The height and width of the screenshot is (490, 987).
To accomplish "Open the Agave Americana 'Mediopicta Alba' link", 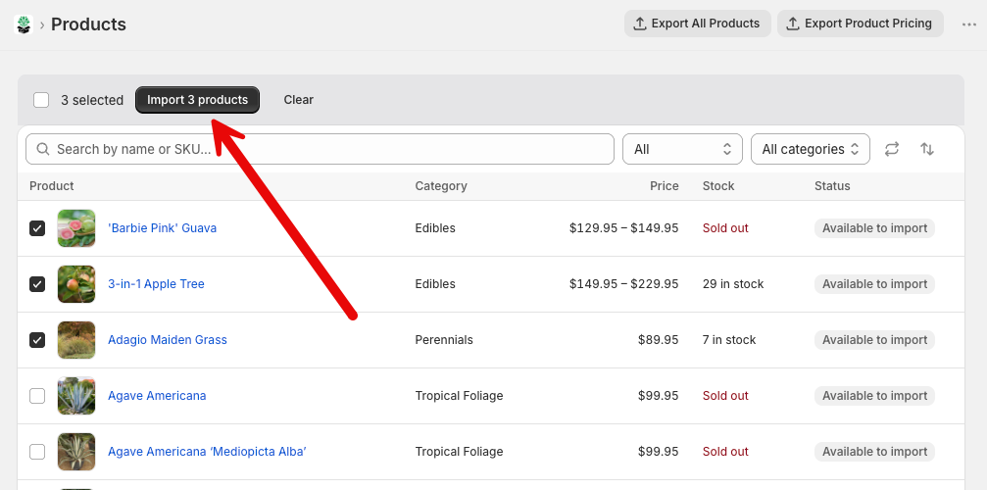I will pos(207,452).
